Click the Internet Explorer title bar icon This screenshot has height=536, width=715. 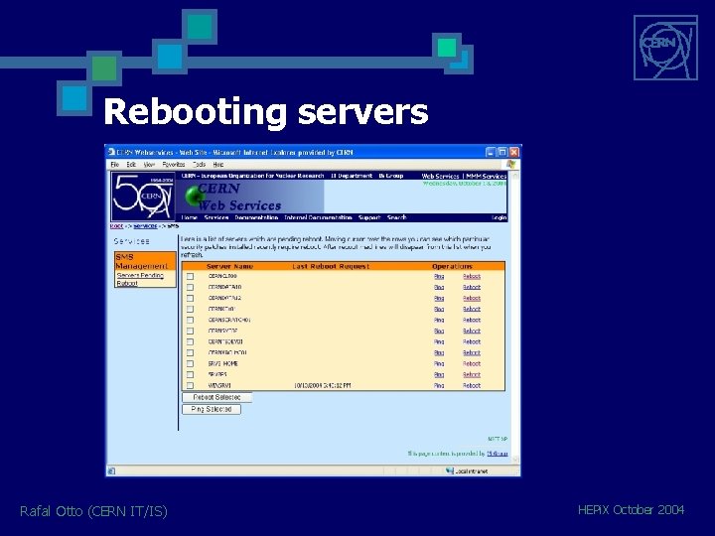tap(111, 152)
